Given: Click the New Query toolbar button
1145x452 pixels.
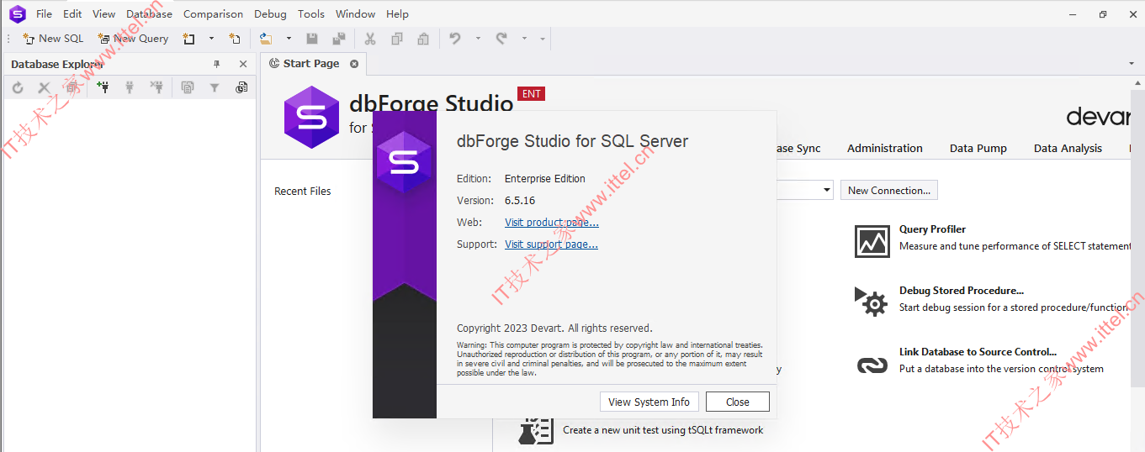Looking at the screenshot, I should (133, 39).
